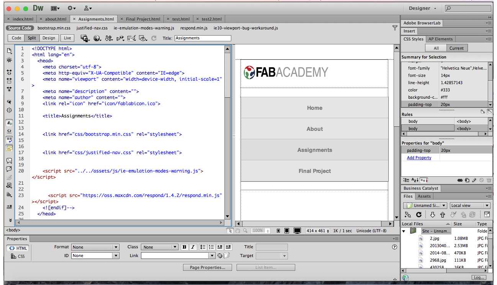
Task: Open the Check Browser Compatibility icon
Action: coord(132,38)
